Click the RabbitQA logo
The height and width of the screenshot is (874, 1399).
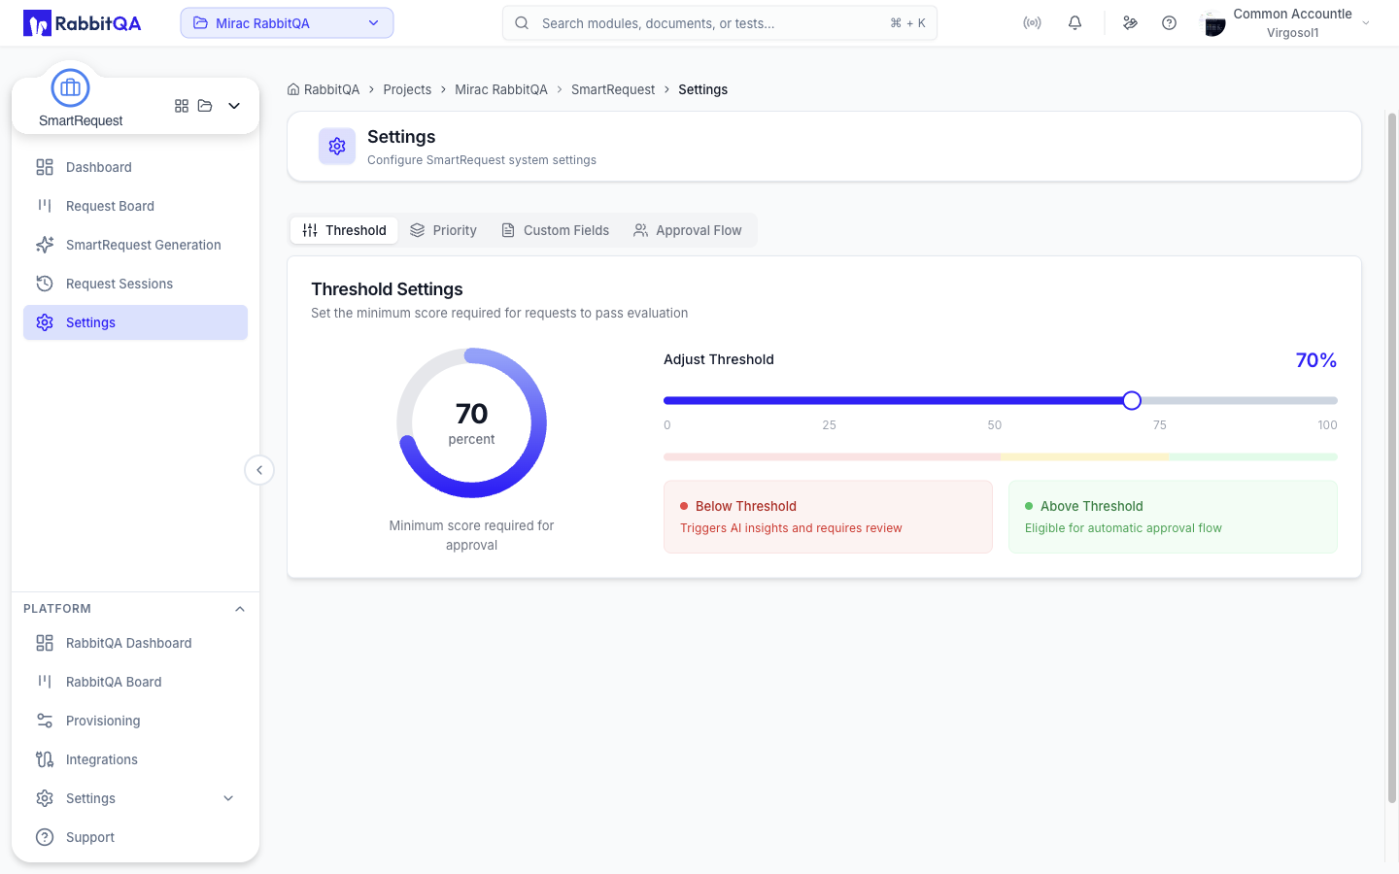(83, 23)
